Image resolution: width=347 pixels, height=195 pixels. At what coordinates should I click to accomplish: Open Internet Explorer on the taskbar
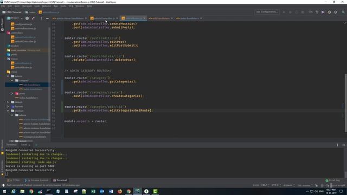[14, 191]
